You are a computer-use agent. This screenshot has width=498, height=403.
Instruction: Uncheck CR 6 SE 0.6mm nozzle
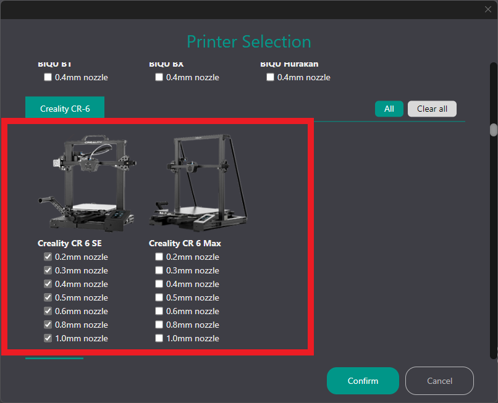coord(48,311)
